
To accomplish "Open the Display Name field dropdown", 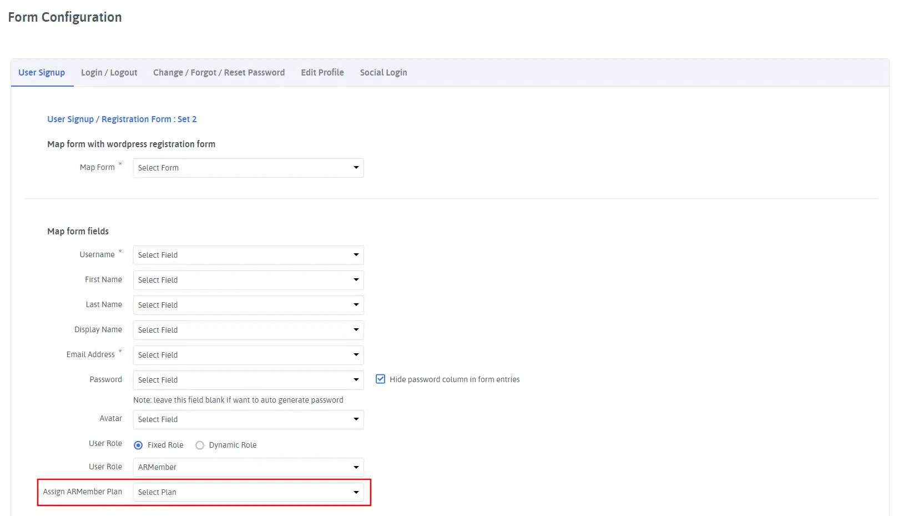I will pos(248,330).
